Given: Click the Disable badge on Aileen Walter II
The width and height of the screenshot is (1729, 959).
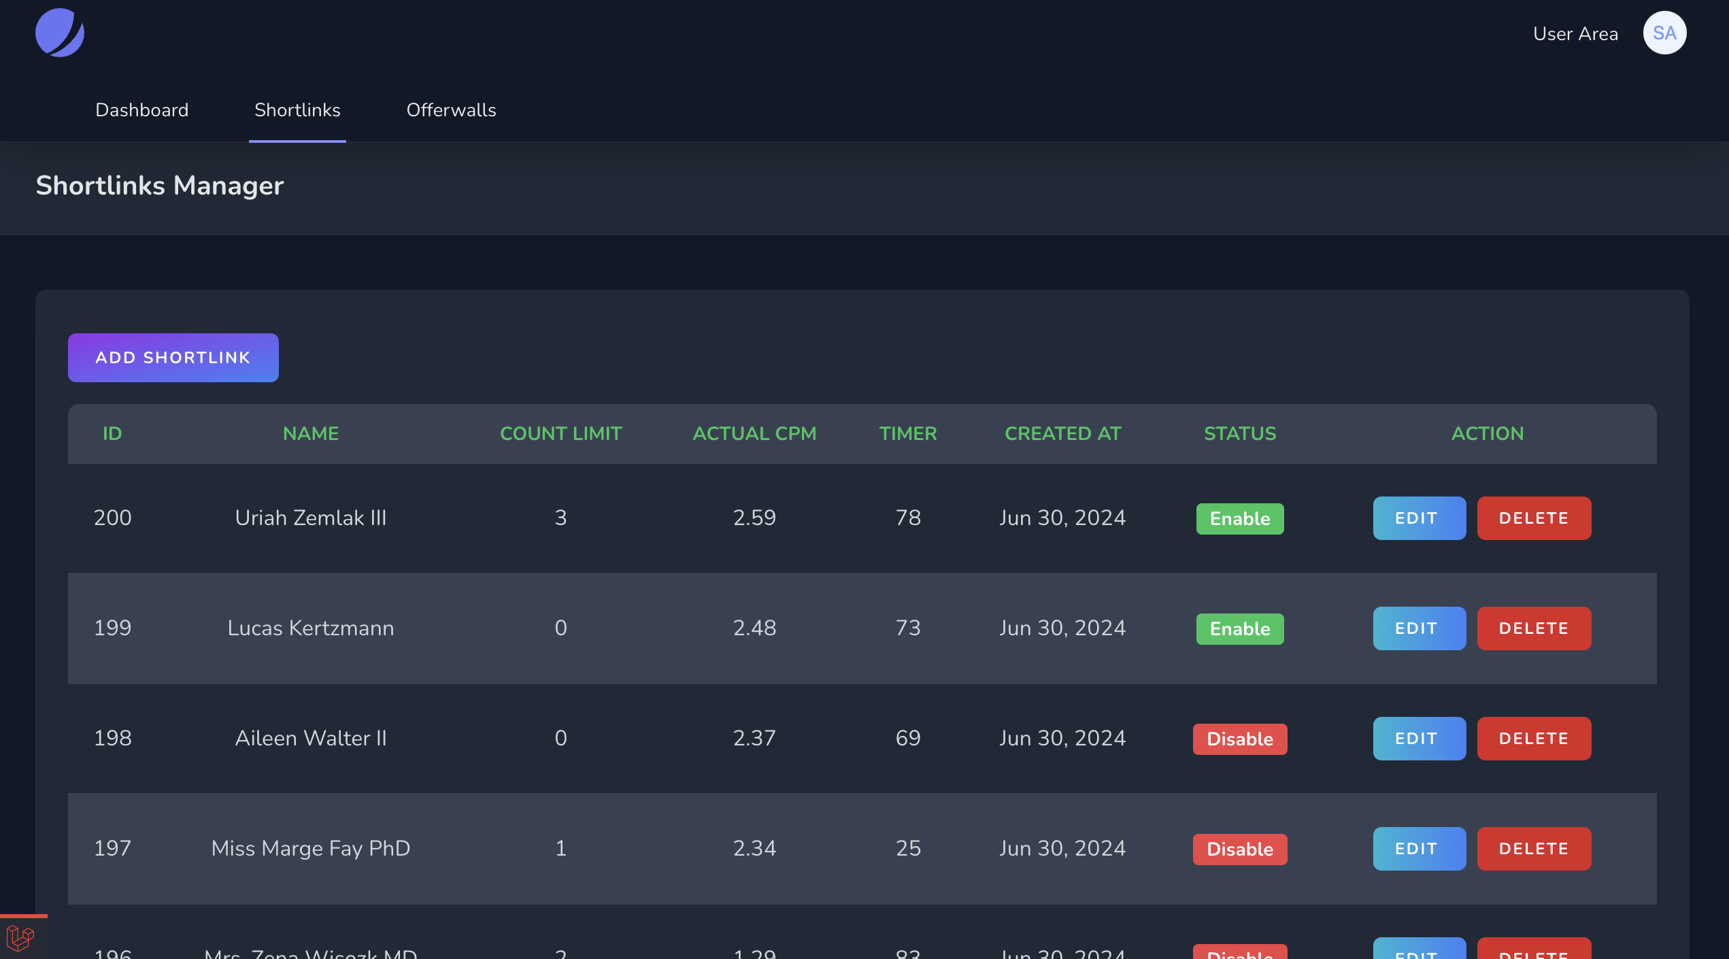Looking at the screenshot, I should click(1239, 739).
